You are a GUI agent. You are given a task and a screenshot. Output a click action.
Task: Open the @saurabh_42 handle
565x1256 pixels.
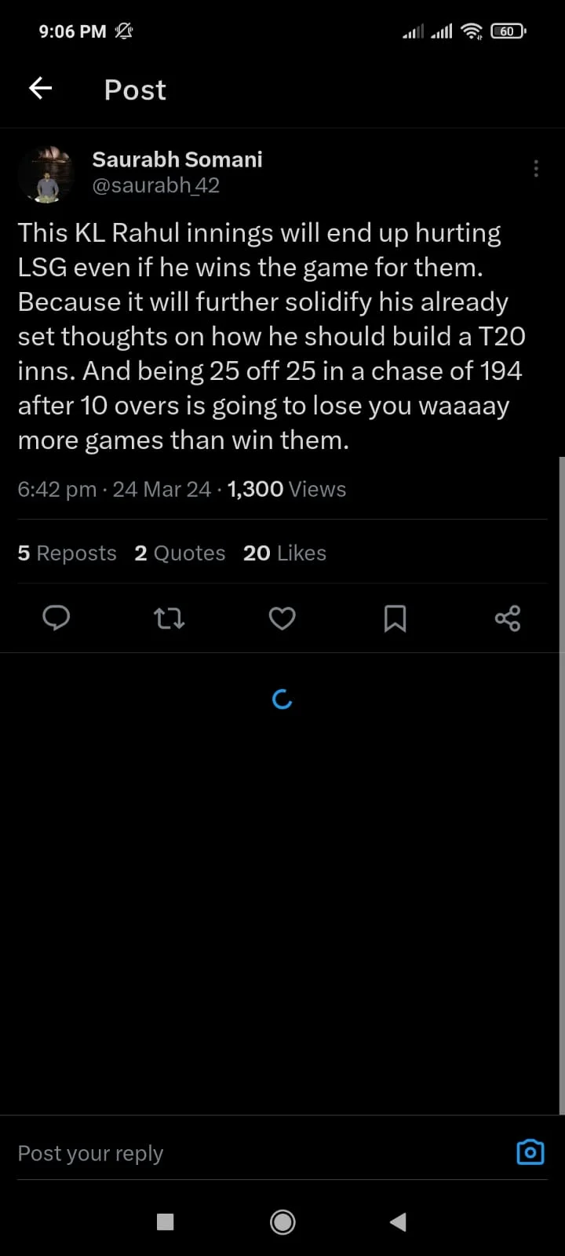coord(155,185)
